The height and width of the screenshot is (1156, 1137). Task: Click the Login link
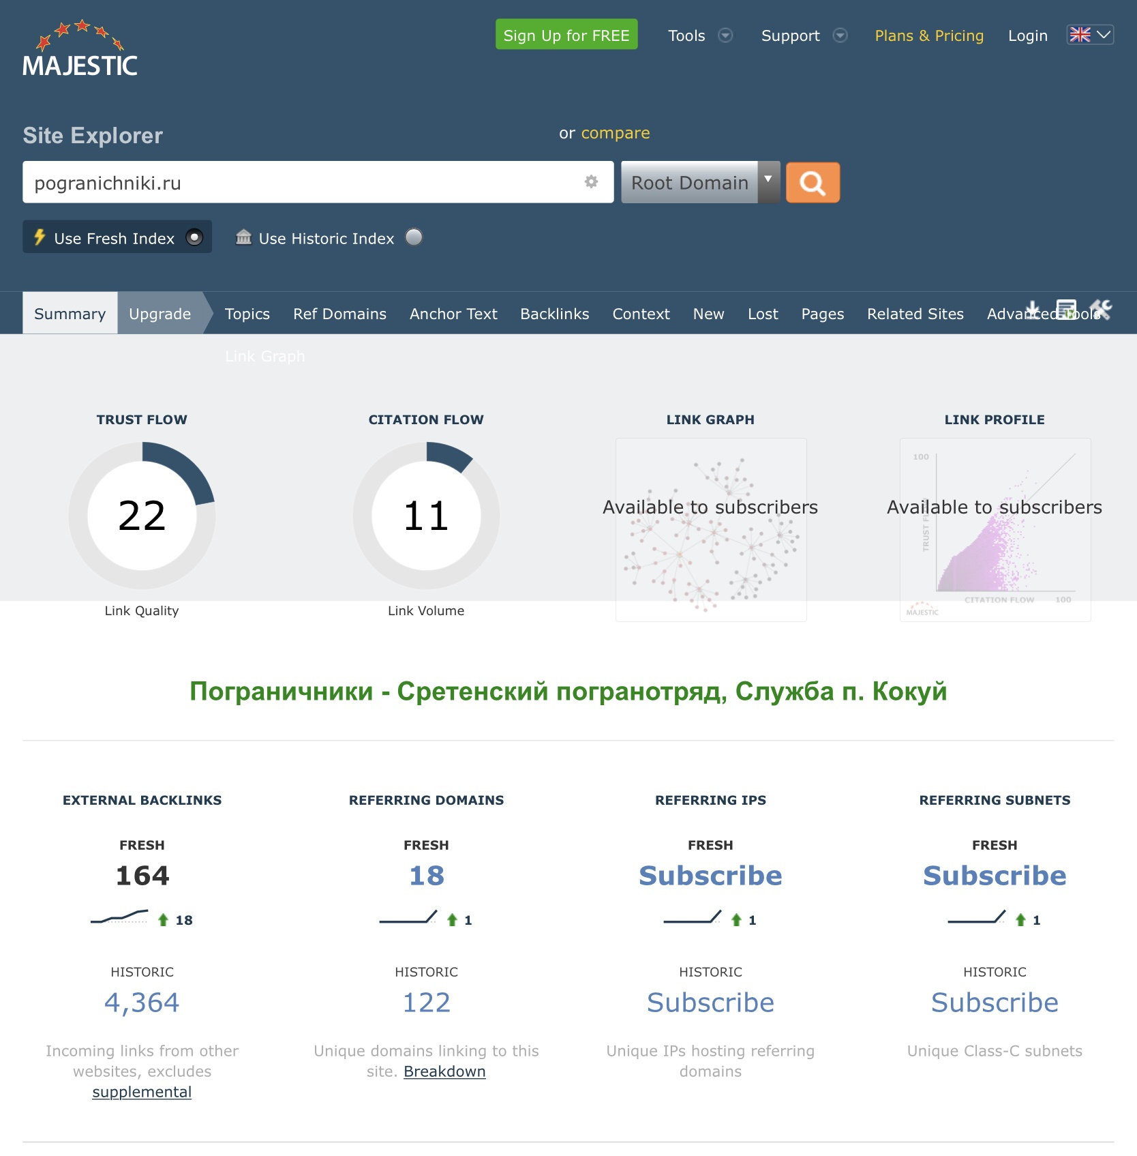pos(1027,35)
